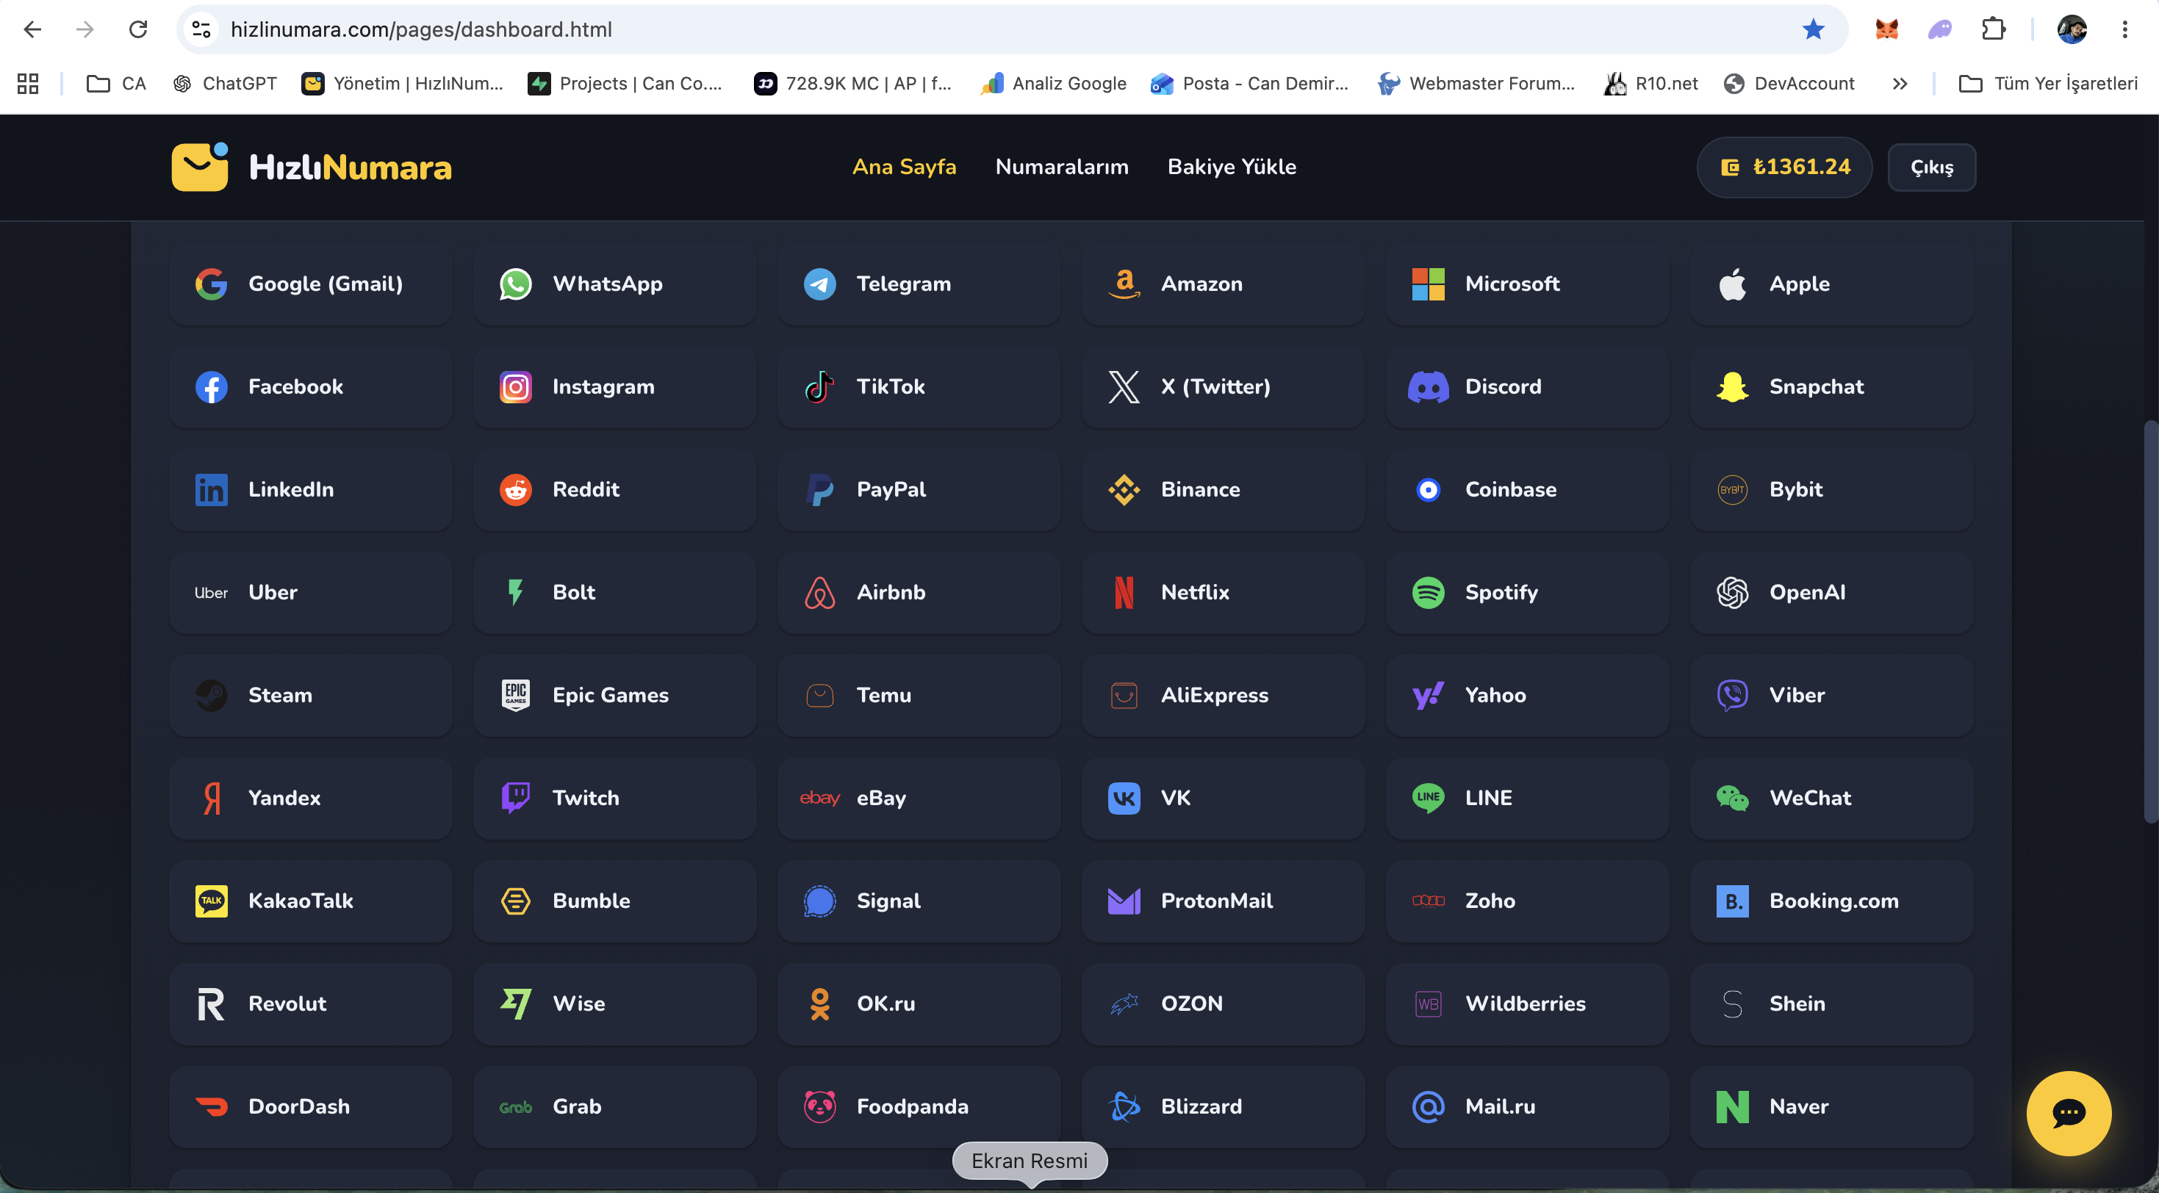Select the Foodpanda service card
Viewport: 2159px width, 1193px height.
click(919, 1108)
